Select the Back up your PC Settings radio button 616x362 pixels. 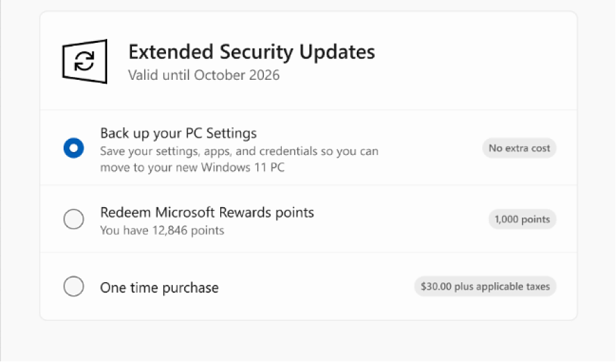tap(74, 148)
